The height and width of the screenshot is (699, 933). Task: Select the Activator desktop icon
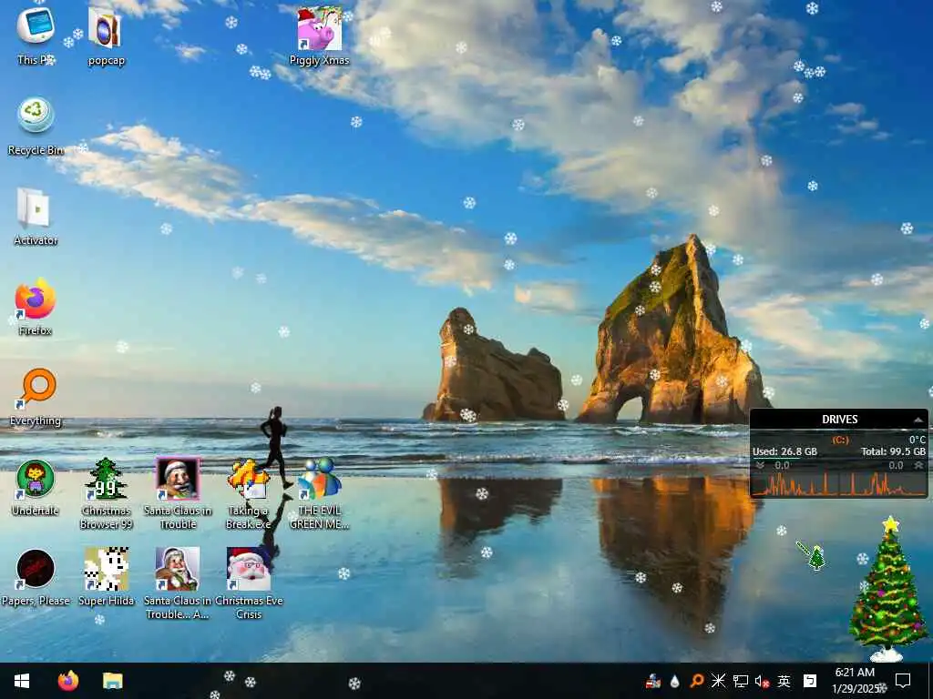[x=36, y=217]
